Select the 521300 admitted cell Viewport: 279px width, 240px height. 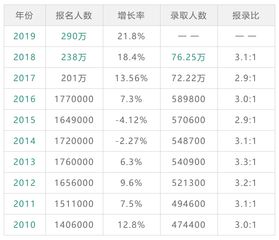point(188,183)
